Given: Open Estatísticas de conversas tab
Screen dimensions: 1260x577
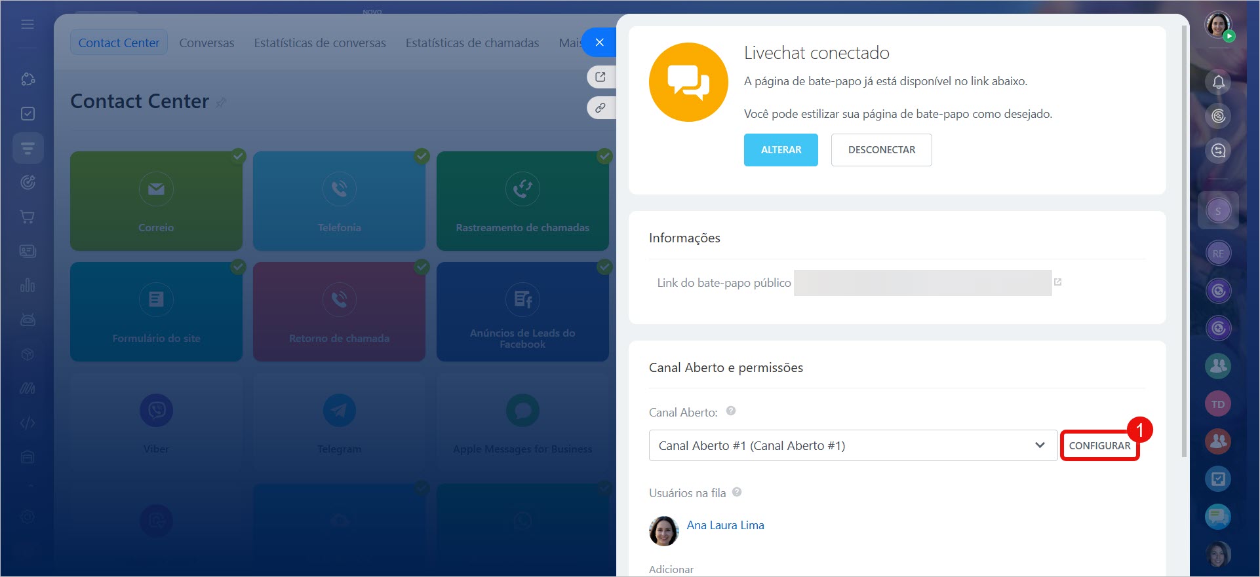Looking at the screenshot, I should point(319,43).
